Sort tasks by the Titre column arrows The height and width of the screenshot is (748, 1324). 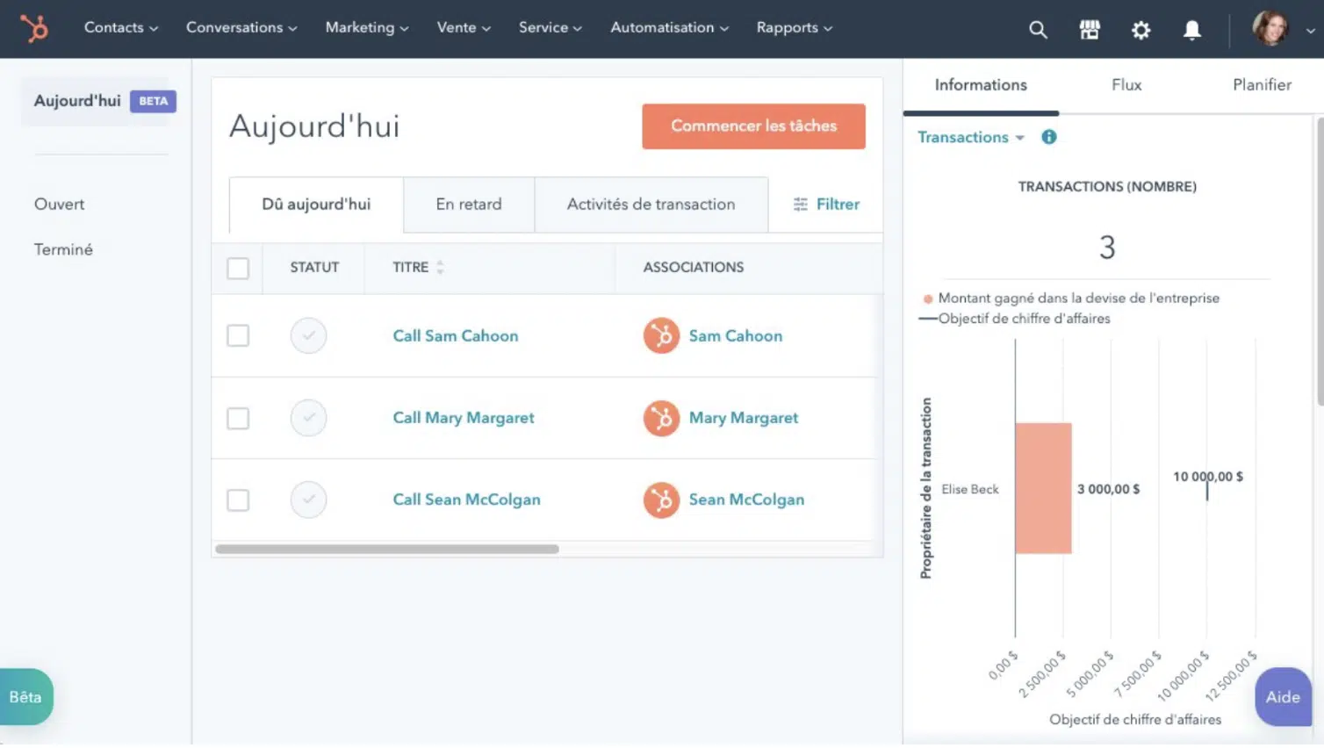click(440, 268)
